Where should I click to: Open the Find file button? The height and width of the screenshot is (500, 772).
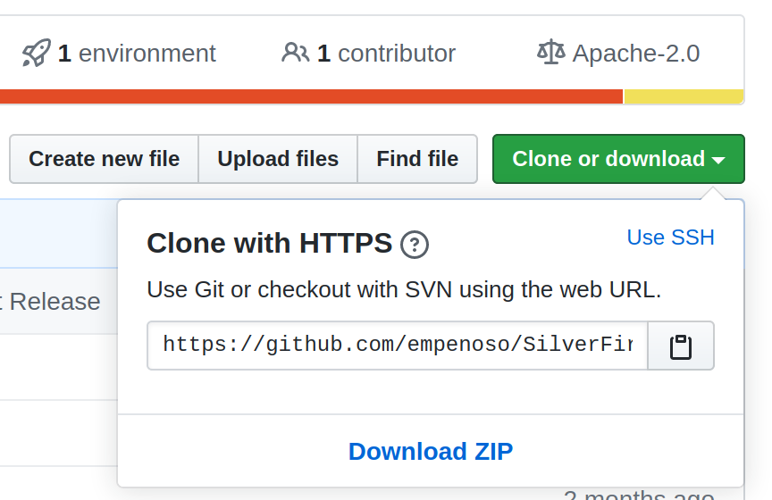(417, 159)
